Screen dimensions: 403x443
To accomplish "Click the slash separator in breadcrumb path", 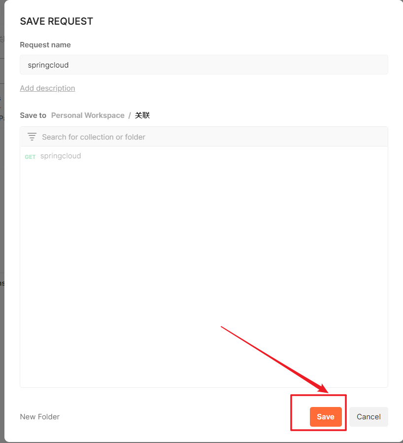I will pos(130,115).
